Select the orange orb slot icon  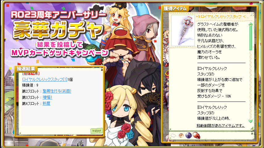click(x=181, y=135)
